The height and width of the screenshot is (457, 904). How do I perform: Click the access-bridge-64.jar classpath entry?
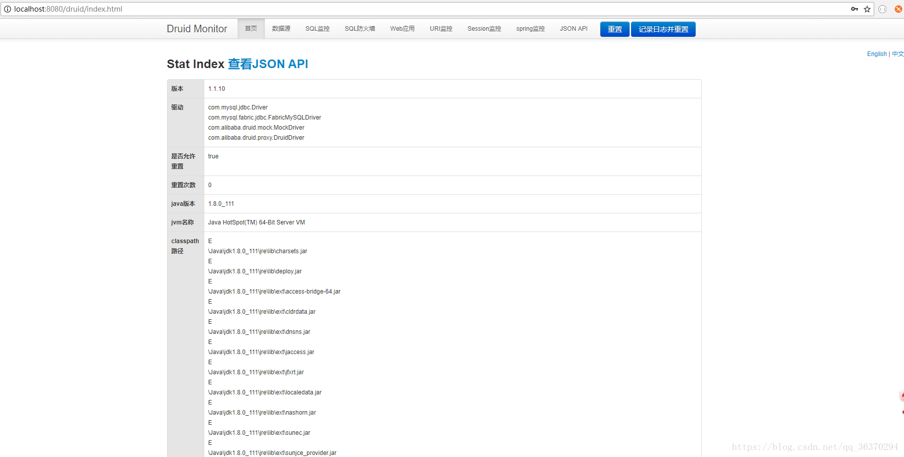[x=274, y=292]
